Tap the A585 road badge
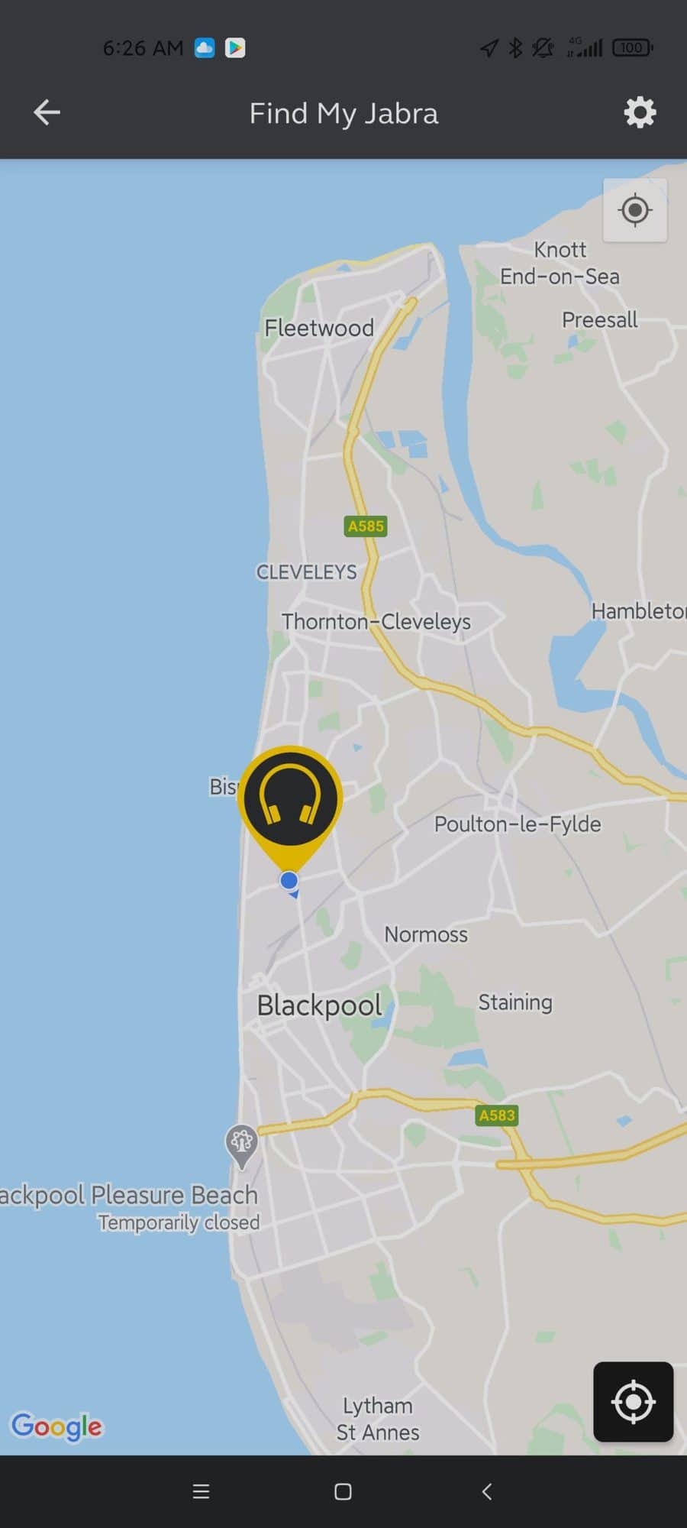This screenshot has width=687, height=1528. click(366, 526)
